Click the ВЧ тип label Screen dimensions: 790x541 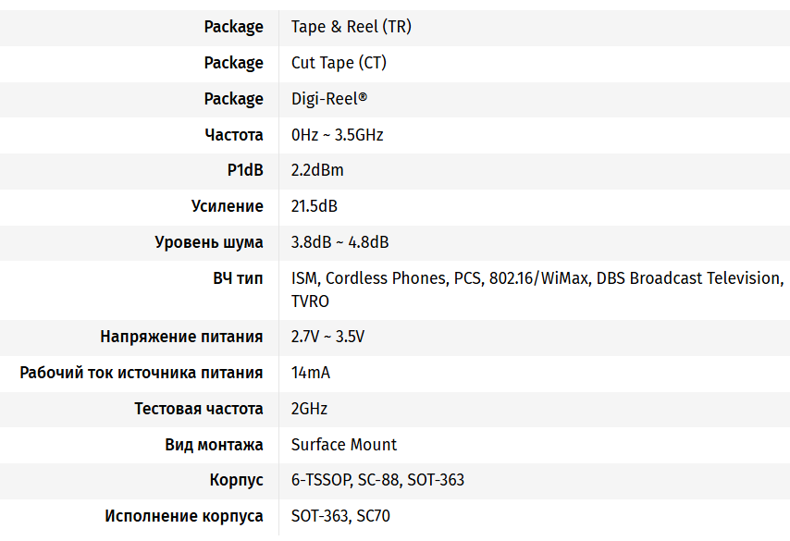point(238,278)
